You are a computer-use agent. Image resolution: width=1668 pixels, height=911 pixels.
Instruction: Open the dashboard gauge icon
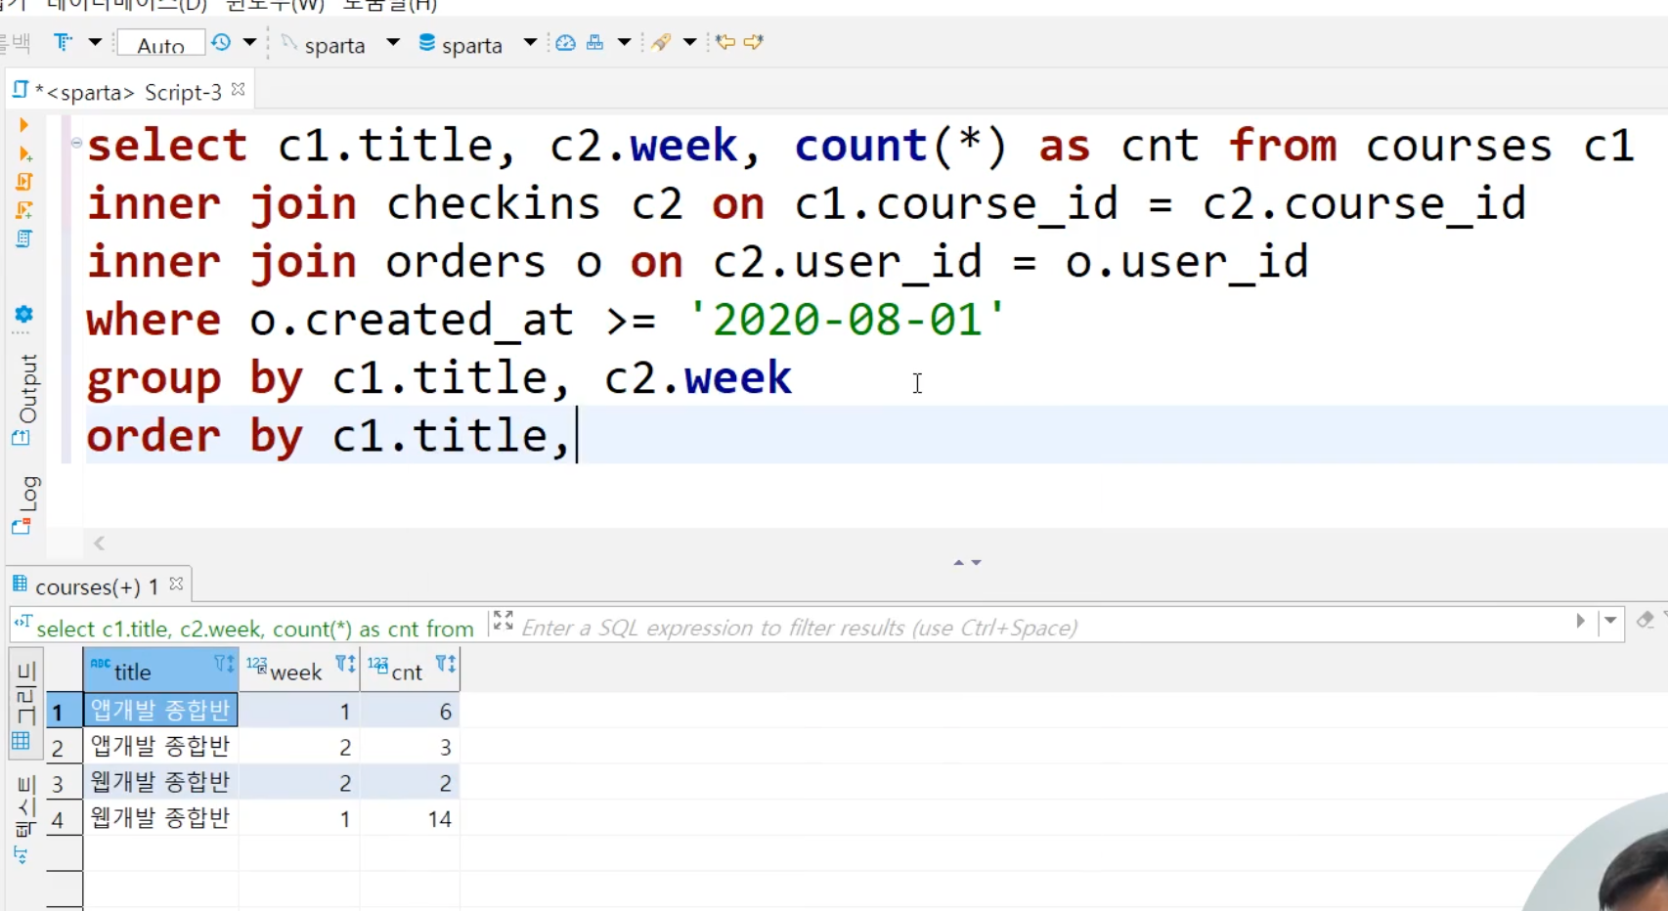[565, 42]
